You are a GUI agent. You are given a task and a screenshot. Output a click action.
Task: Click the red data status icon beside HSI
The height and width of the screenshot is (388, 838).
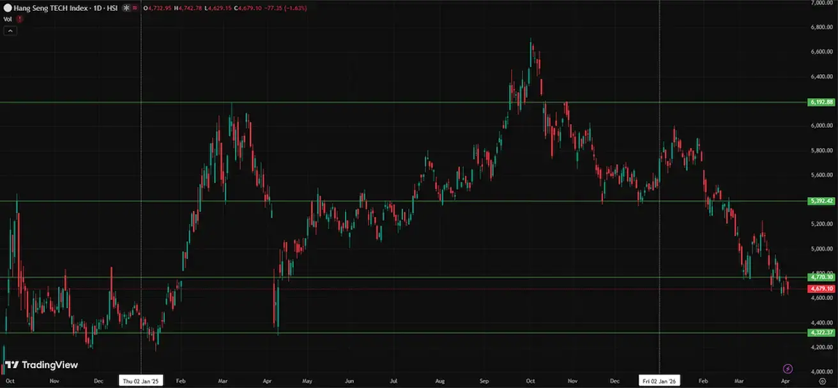coord(135,8)
